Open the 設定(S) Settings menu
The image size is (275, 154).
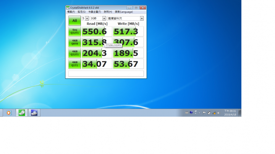pyautogui.click(x=82, y=12)
